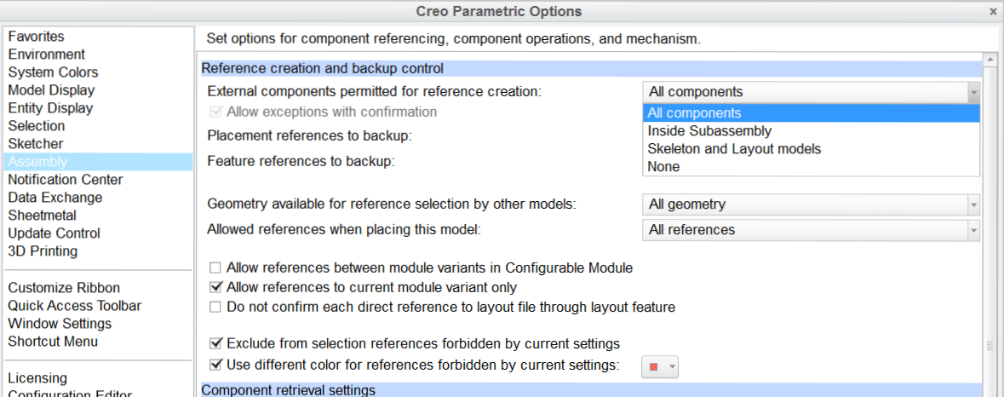The height and width of the screenshot is (397, 1004).
Task: Open the All references dropdown
Action: pyautogui.click(x=812, y=230)
